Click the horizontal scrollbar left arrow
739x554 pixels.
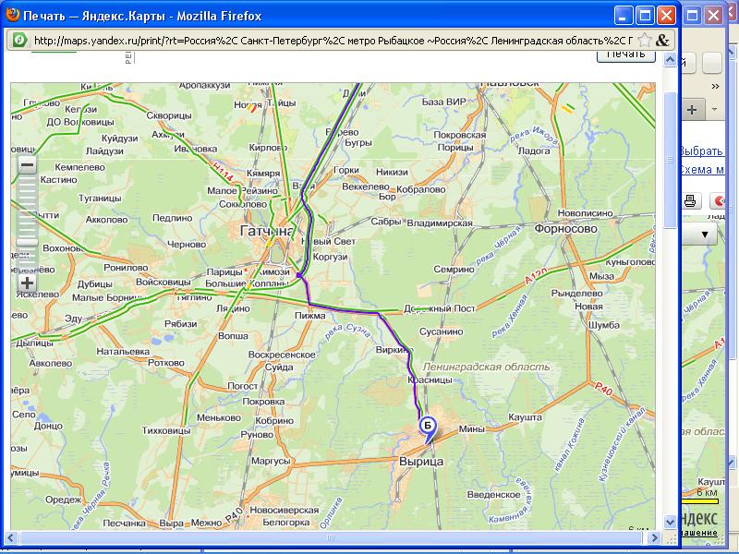(x=11, y=537)
